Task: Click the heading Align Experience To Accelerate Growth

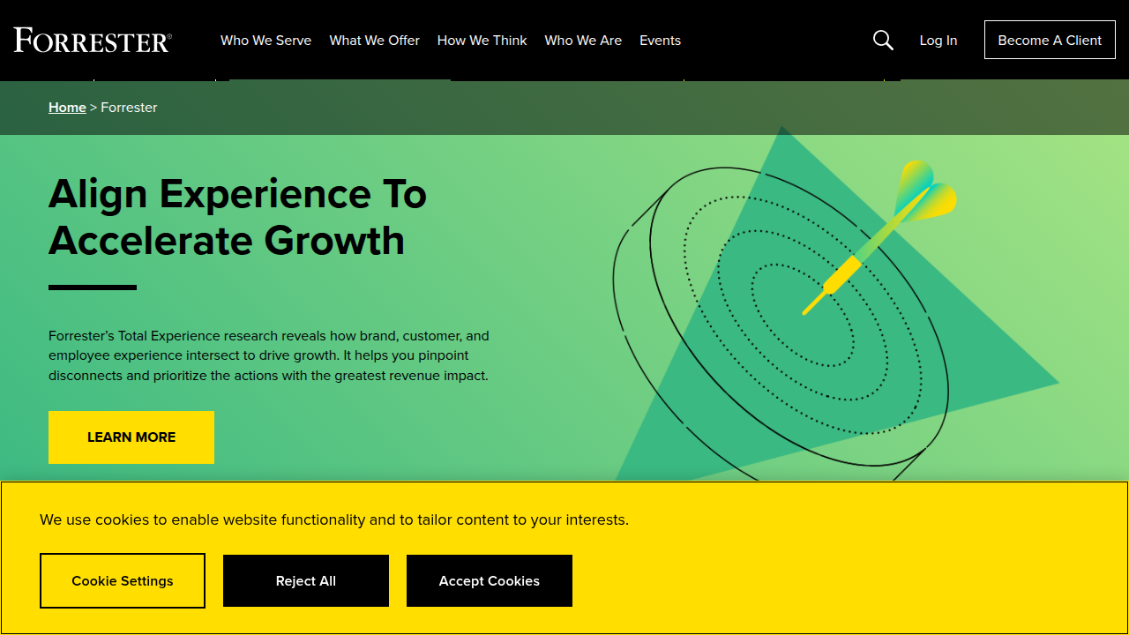Action: click(x=237, y=217)
